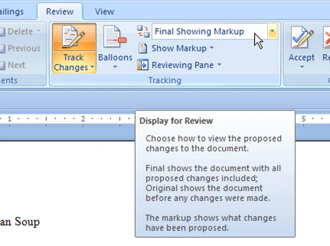Expand the Show Markup menu

pyautogui.click(x=183, y=48)
